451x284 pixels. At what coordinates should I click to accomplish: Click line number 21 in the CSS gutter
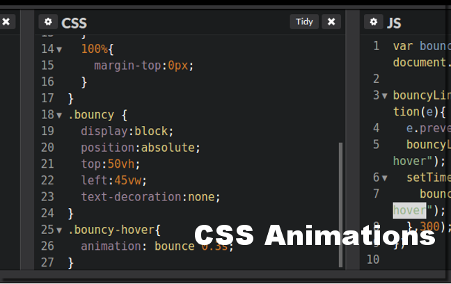(x=47, y=164)
